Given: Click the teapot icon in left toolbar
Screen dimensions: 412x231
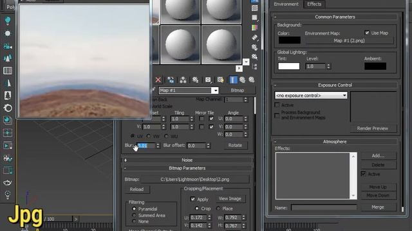Looking at the screenshot, I should pyautogui.click(x=8, y=182).
